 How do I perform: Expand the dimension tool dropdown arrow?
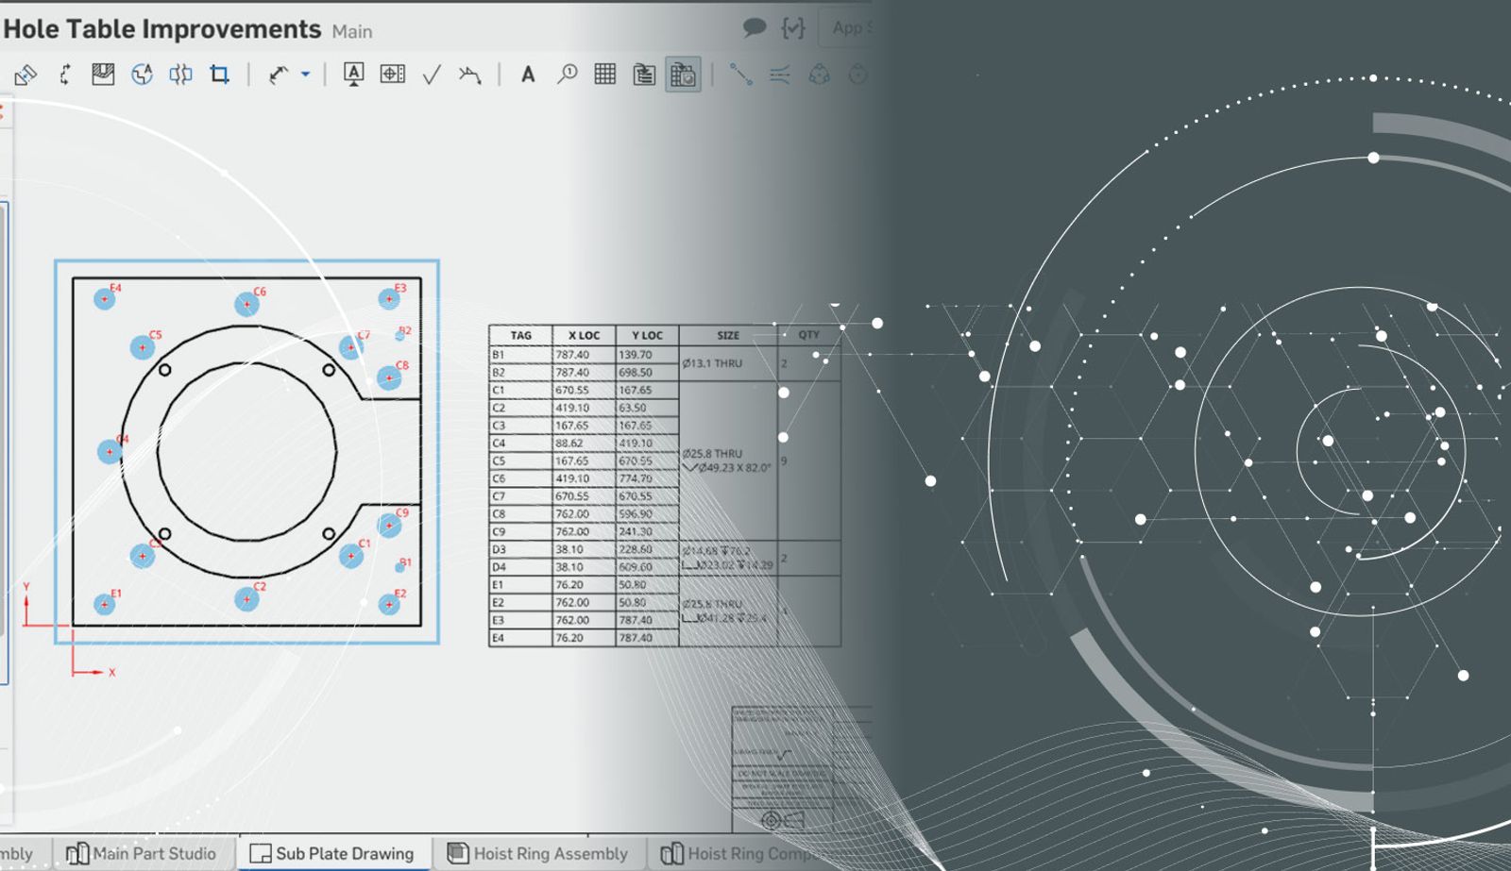[305, 75]
